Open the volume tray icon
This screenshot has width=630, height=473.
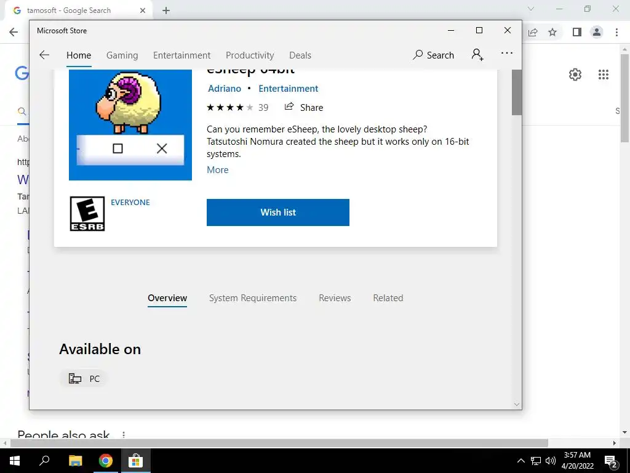click(x=551, y=461)
